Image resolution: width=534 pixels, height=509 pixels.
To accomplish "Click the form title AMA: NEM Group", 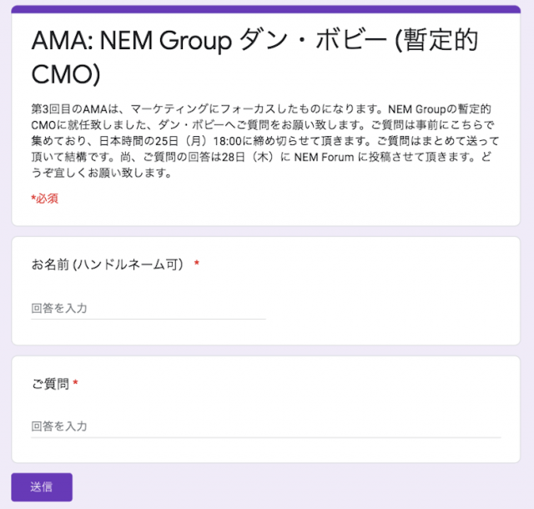I will [x=132, y=41].
